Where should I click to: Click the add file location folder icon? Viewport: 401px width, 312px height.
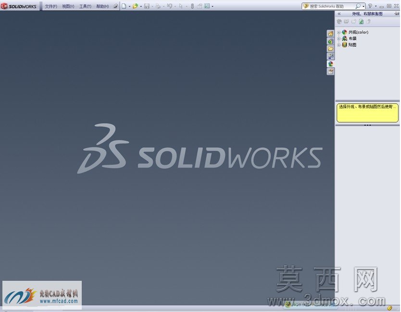(347, 22)
